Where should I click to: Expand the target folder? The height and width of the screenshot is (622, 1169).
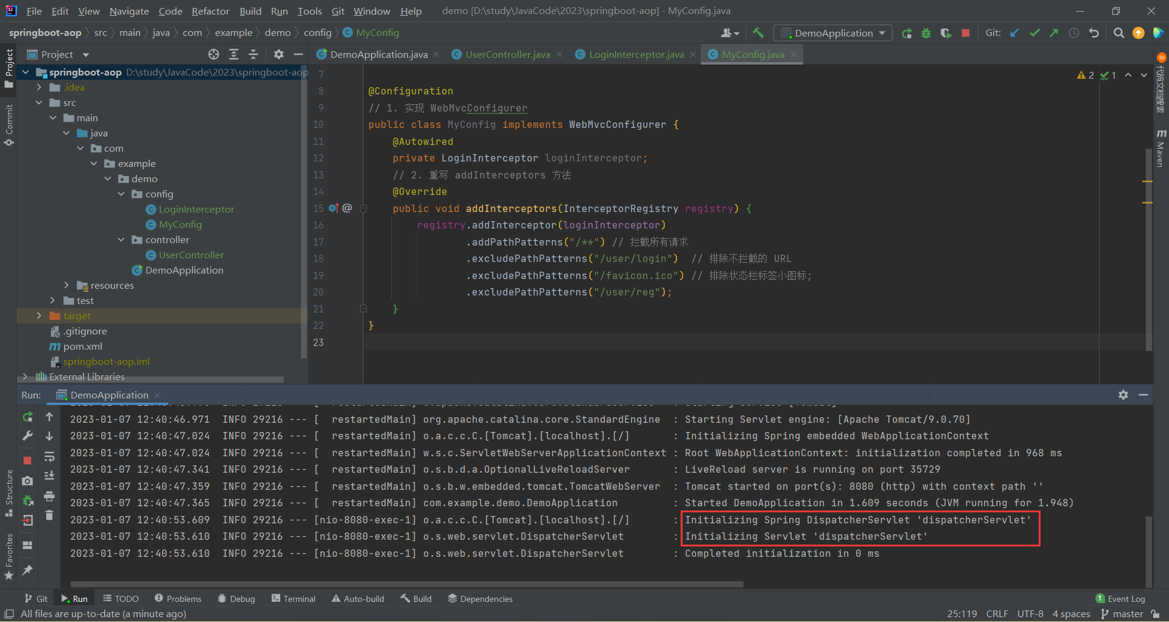tap(39, 316)
